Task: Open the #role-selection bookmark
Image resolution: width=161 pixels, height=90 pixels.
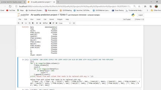Action: coord(51,10)
